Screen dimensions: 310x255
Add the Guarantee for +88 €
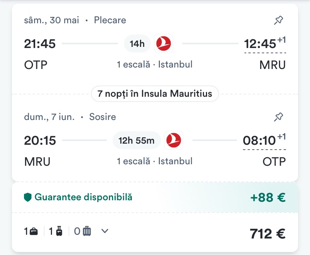[x=267, y=198]
